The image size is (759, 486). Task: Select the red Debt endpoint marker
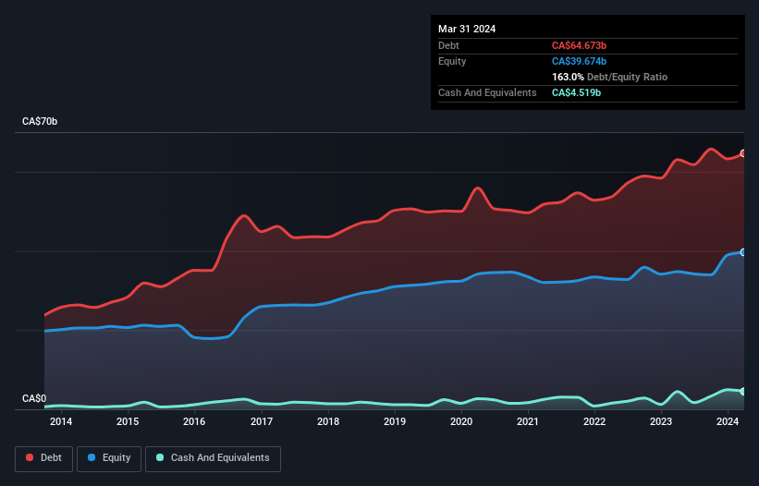click(x=743, y=153)
